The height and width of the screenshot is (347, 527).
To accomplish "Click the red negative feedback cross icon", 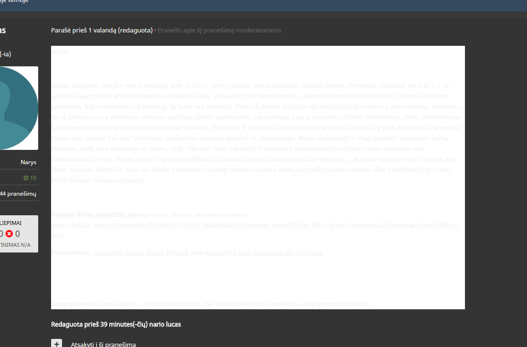I will 9,234.
